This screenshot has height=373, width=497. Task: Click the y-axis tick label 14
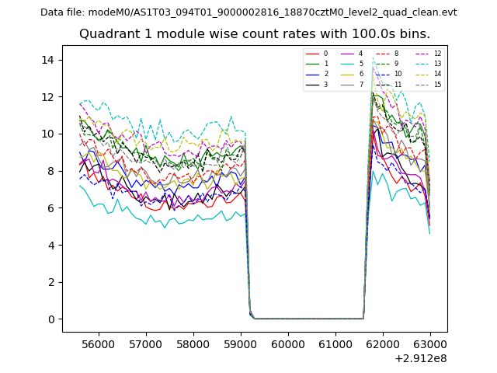(x=48, y=60)
